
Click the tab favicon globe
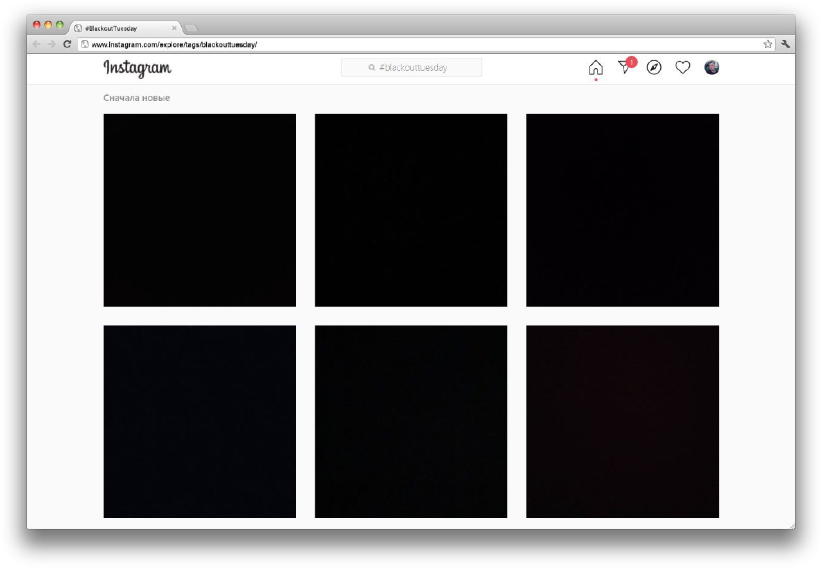78,28
